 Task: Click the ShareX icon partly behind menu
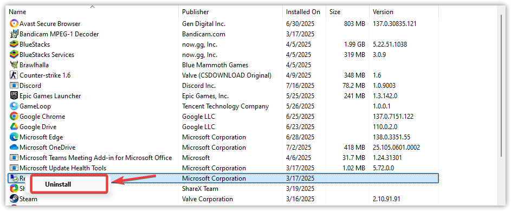[x=14, y=189]
